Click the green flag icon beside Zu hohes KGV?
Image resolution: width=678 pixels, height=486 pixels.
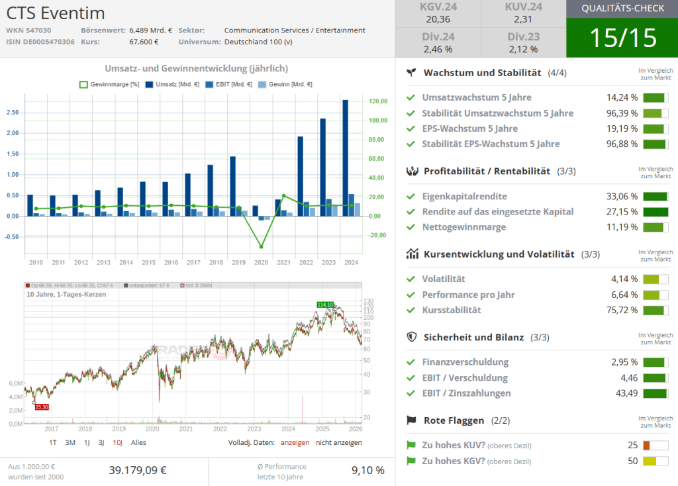tap(412, 461)
